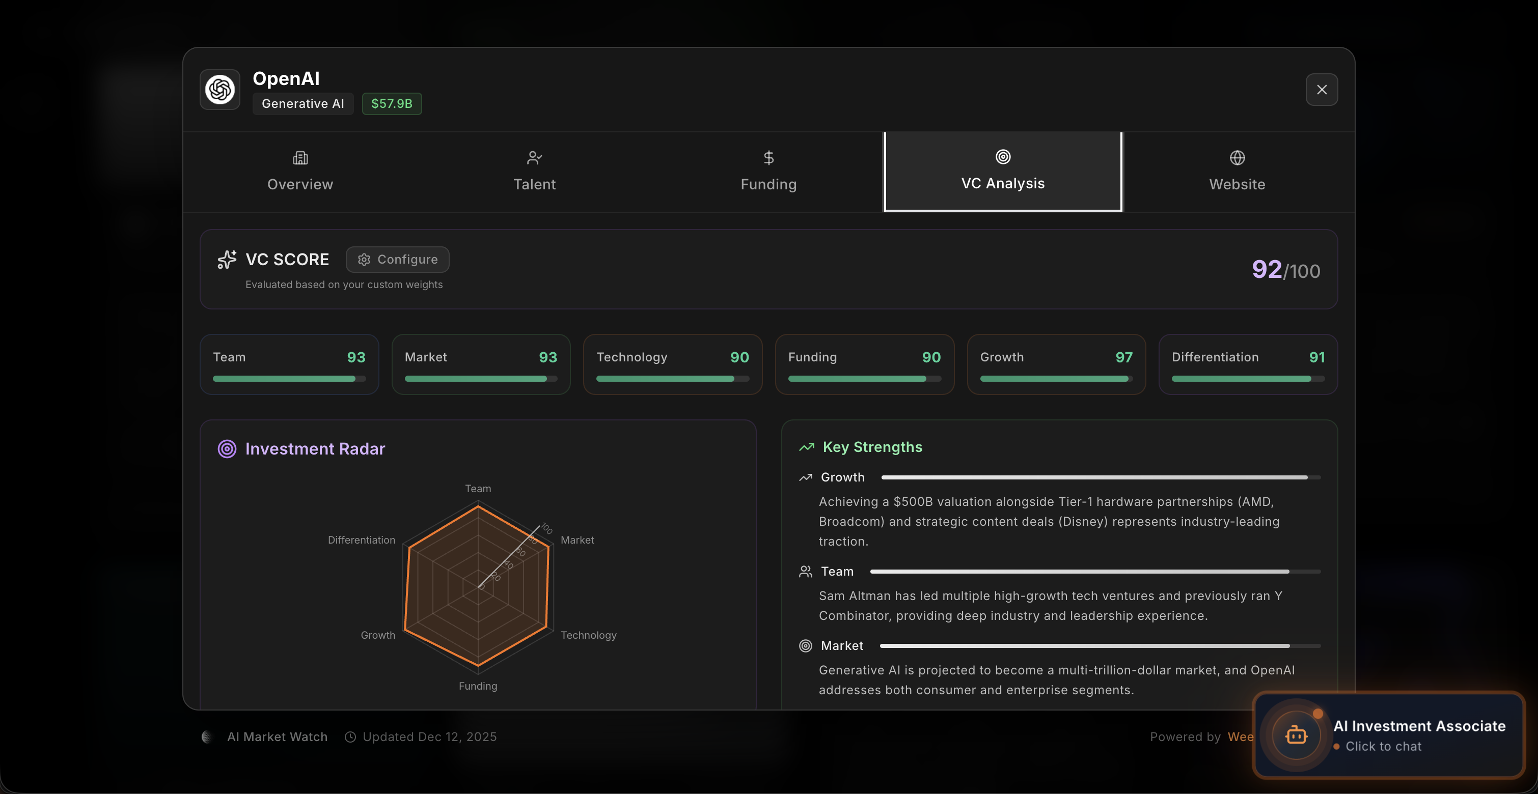
Task: Click the VC SCORE sparkle icon
Action: click(x=227, y=260)
